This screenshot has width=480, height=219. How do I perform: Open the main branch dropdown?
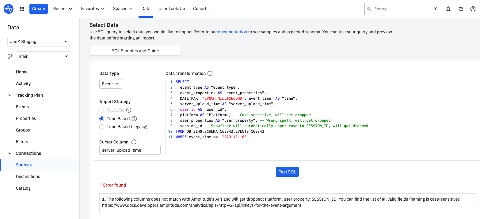coord(44,56)
